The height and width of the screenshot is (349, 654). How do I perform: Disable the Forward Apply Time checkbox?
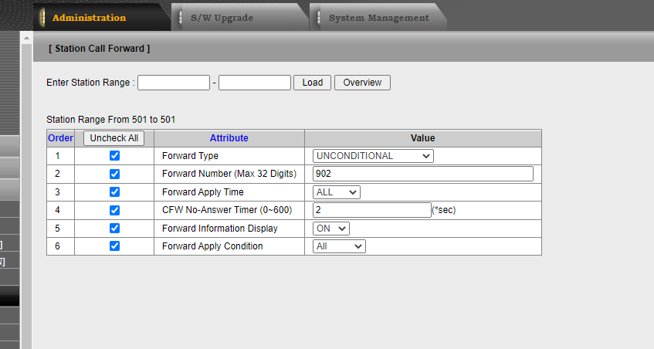coord(115,191)
